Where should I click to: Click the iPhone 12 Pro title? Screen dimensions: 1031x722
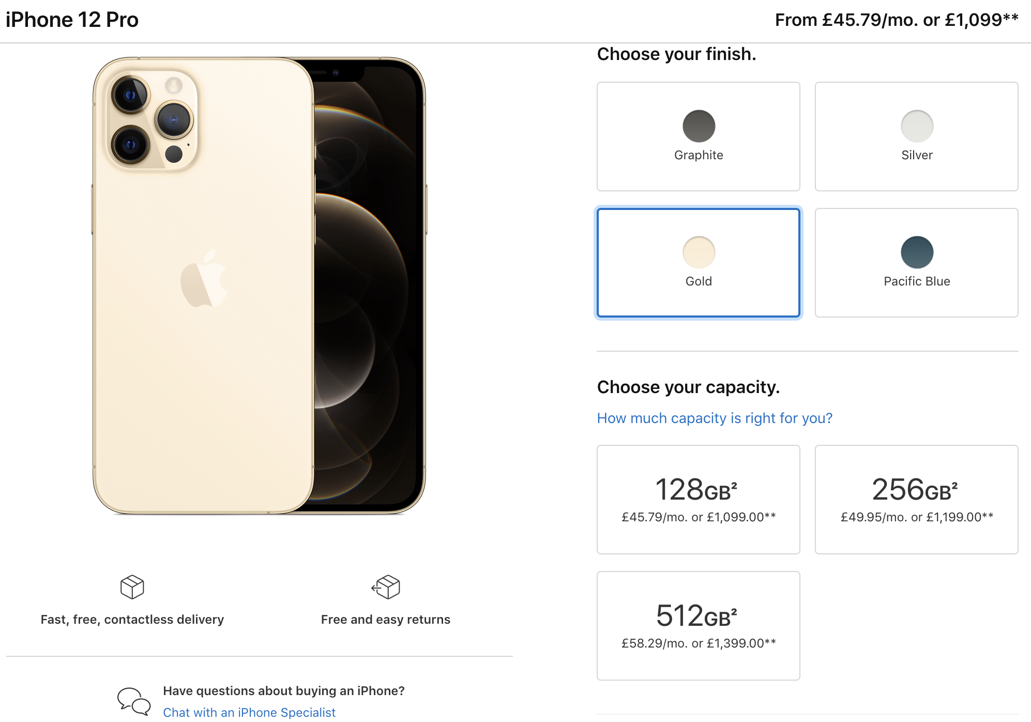72,20
